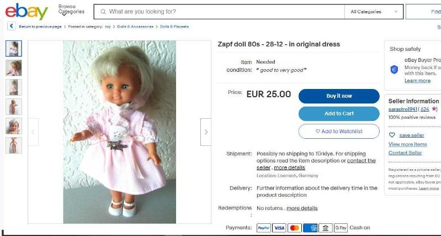Click the heart icon beside save seller
441x236 pixels.
392,135
